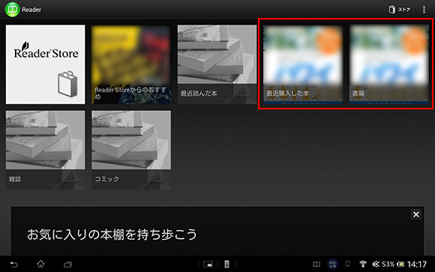Tap the Android back button
This screenshot has width=435, height=272.
point(13,265)
